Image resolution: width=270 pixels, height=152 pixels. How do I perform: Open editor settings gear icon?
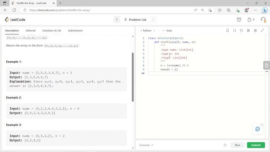click(x=255, y=30)
